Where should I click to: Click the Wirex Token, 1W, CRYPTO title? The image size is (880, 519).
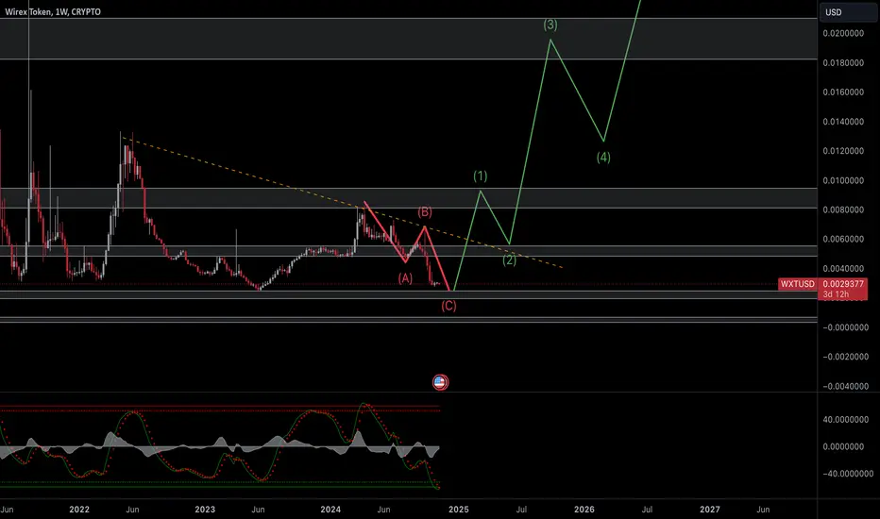click(x=53, y=11)
